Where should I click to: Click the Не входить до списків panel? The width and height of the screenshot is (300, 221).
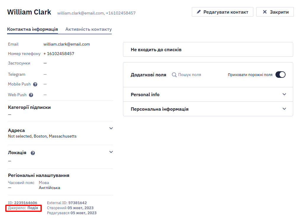(208, 49)
